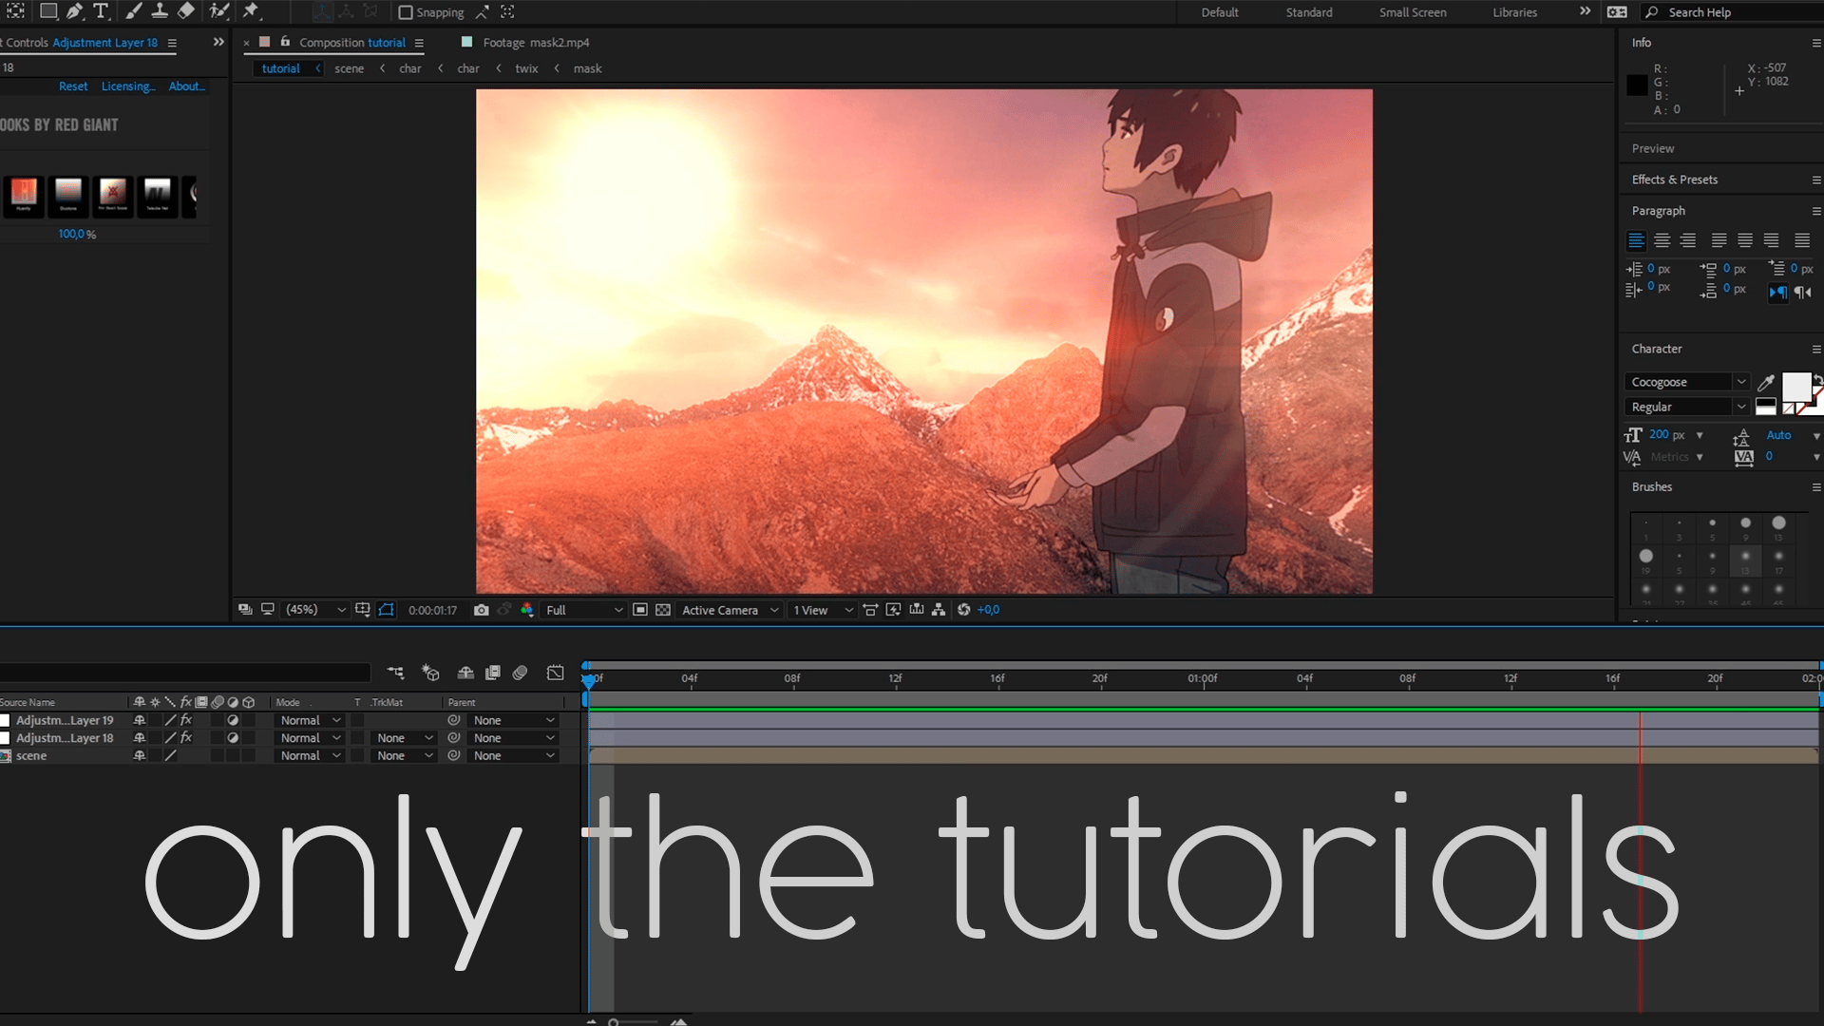Pick a color with the Character eyedropper
The width and height of the screenshot is (1824, 1026).
[x=1766, y=382]
